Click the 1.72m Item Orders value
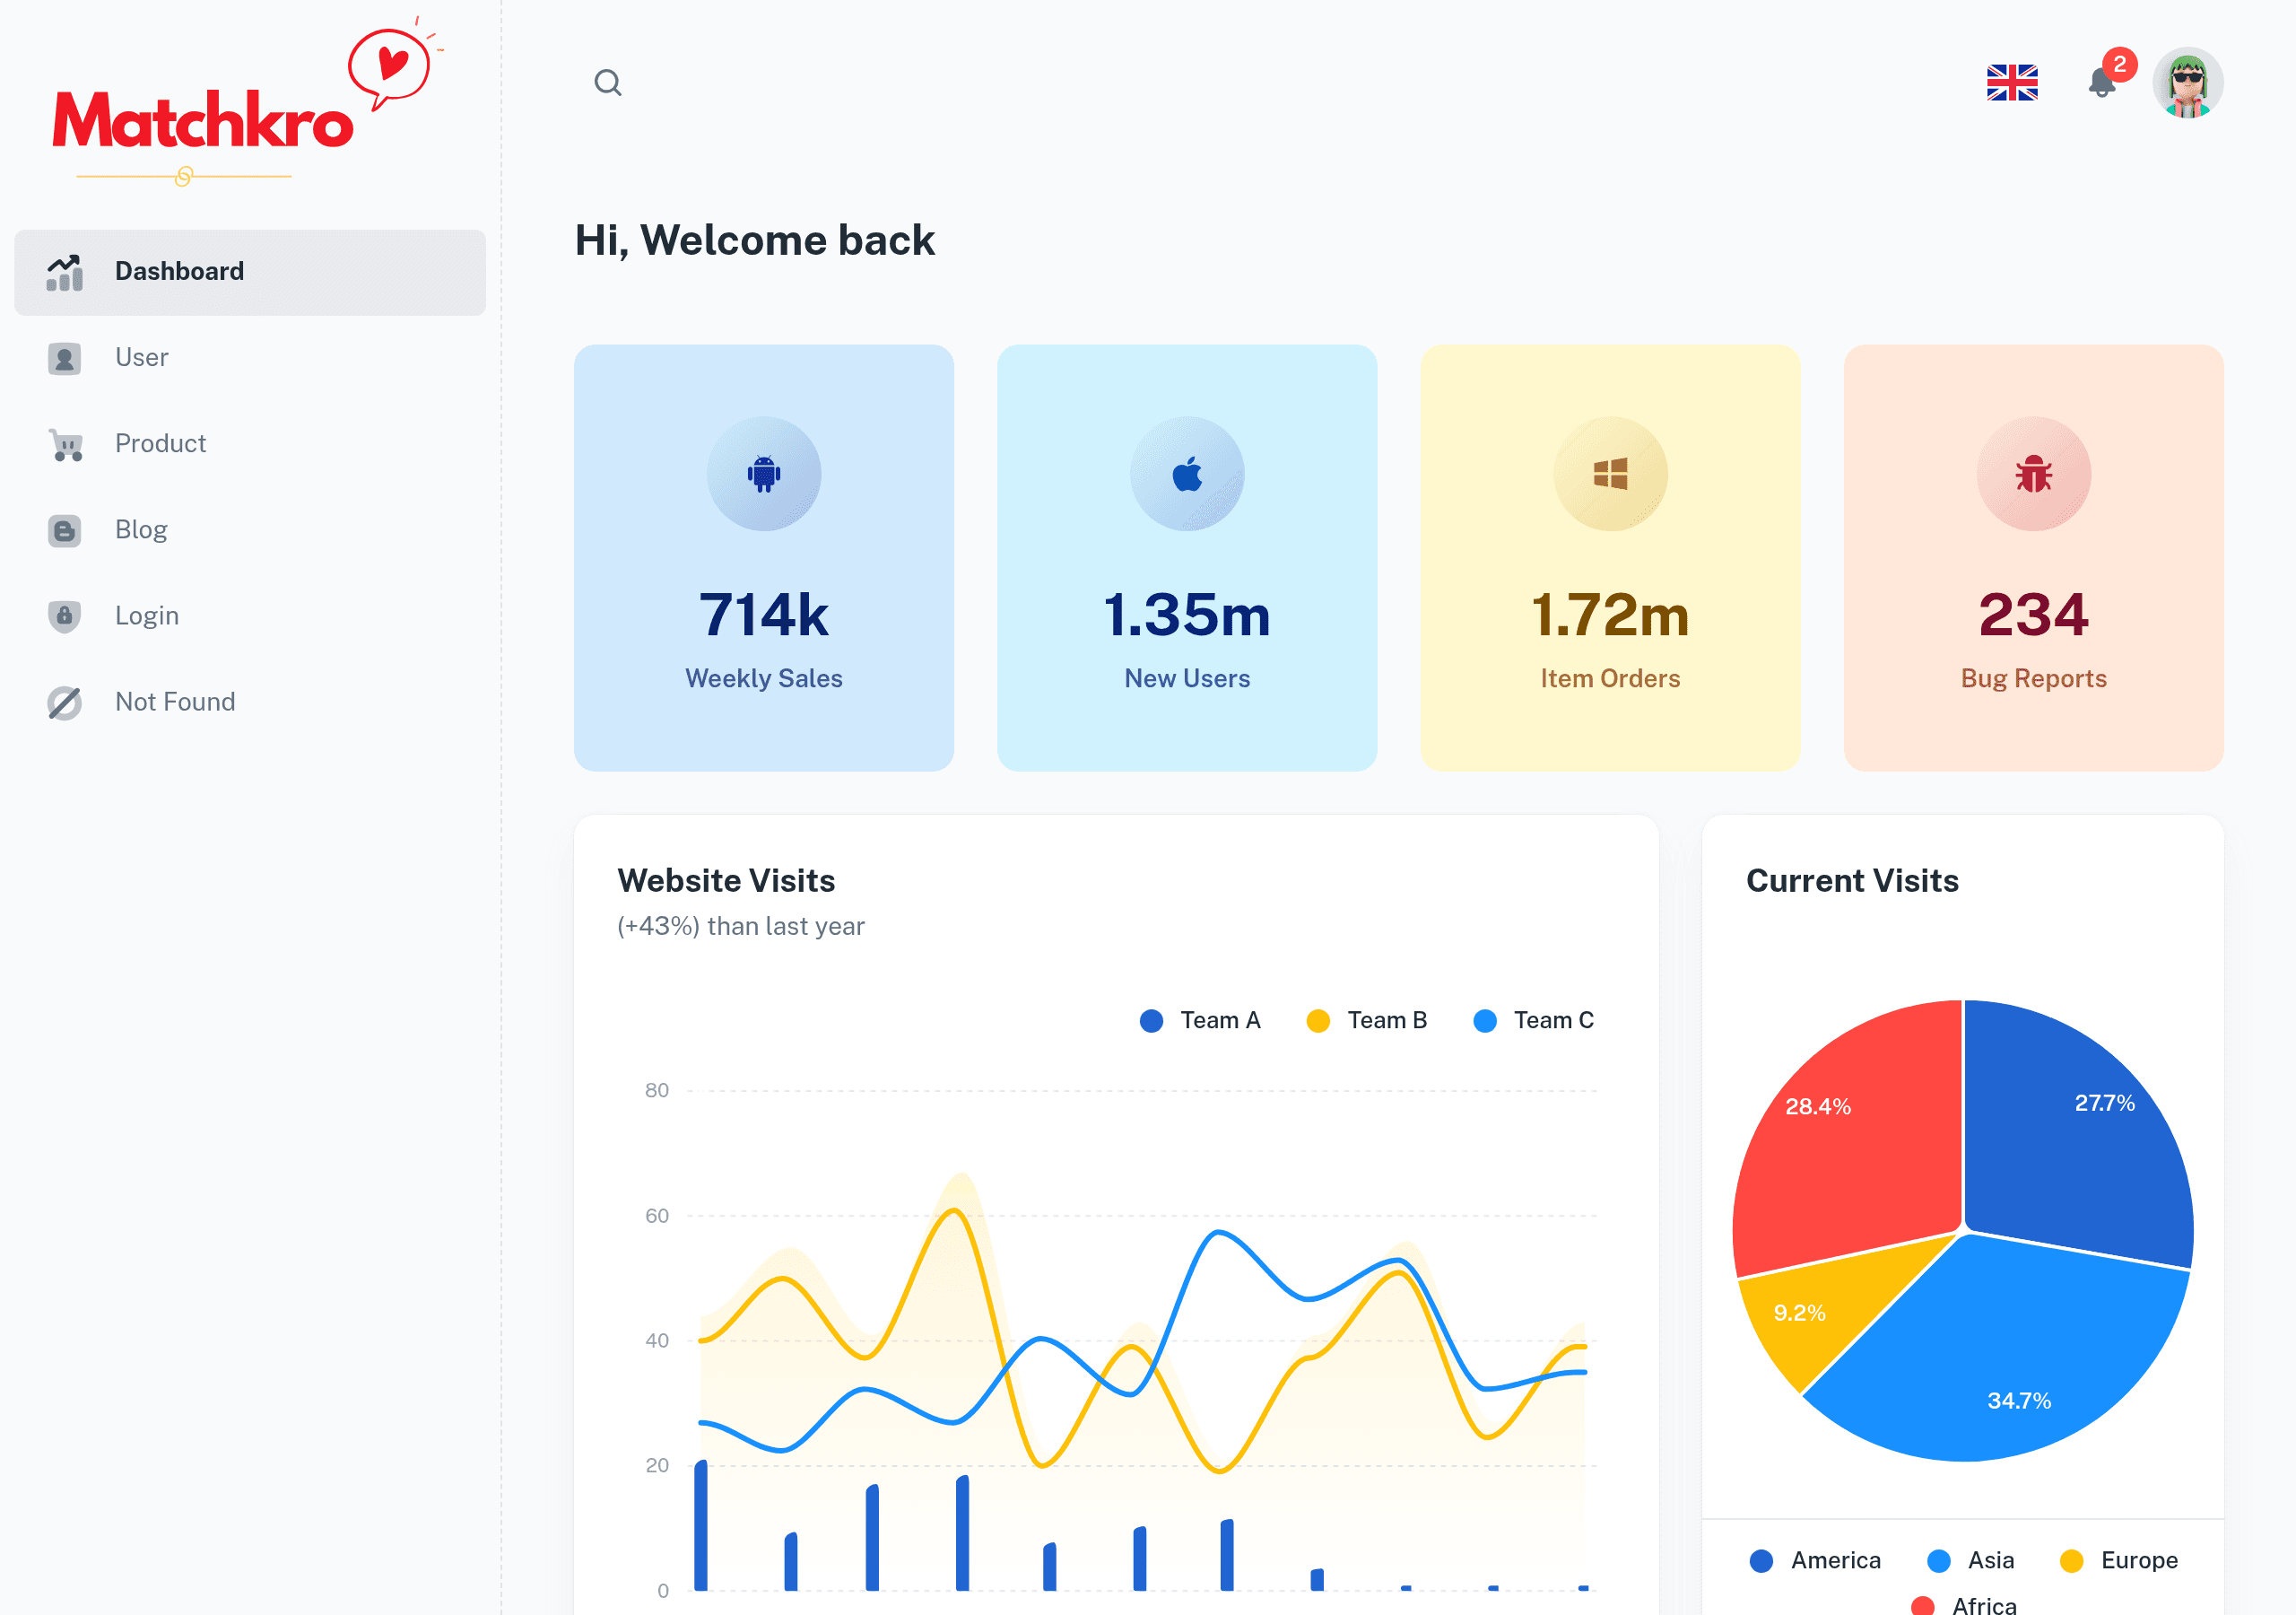This screenshot has height=1615, width=2296. click(1610, 615)
